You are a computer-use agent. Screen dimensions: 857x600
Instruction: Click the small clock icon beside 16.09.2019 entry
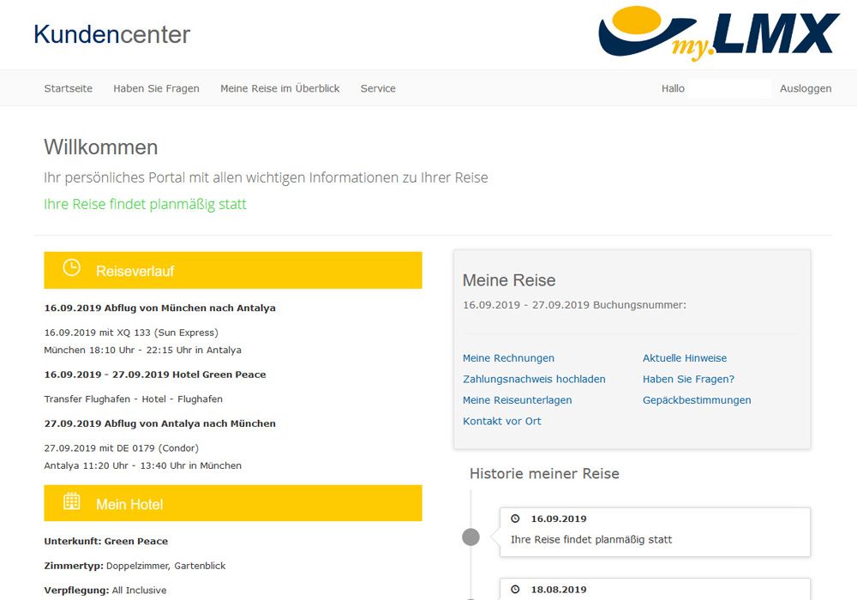pyautogui.click(x=515, y=519)
